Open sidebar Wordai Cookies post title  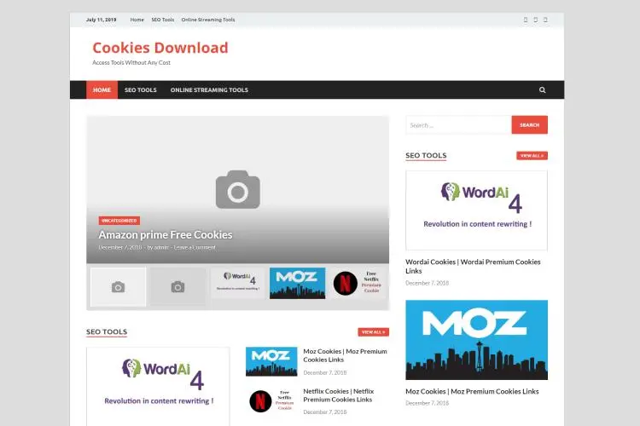pos(473,266)
